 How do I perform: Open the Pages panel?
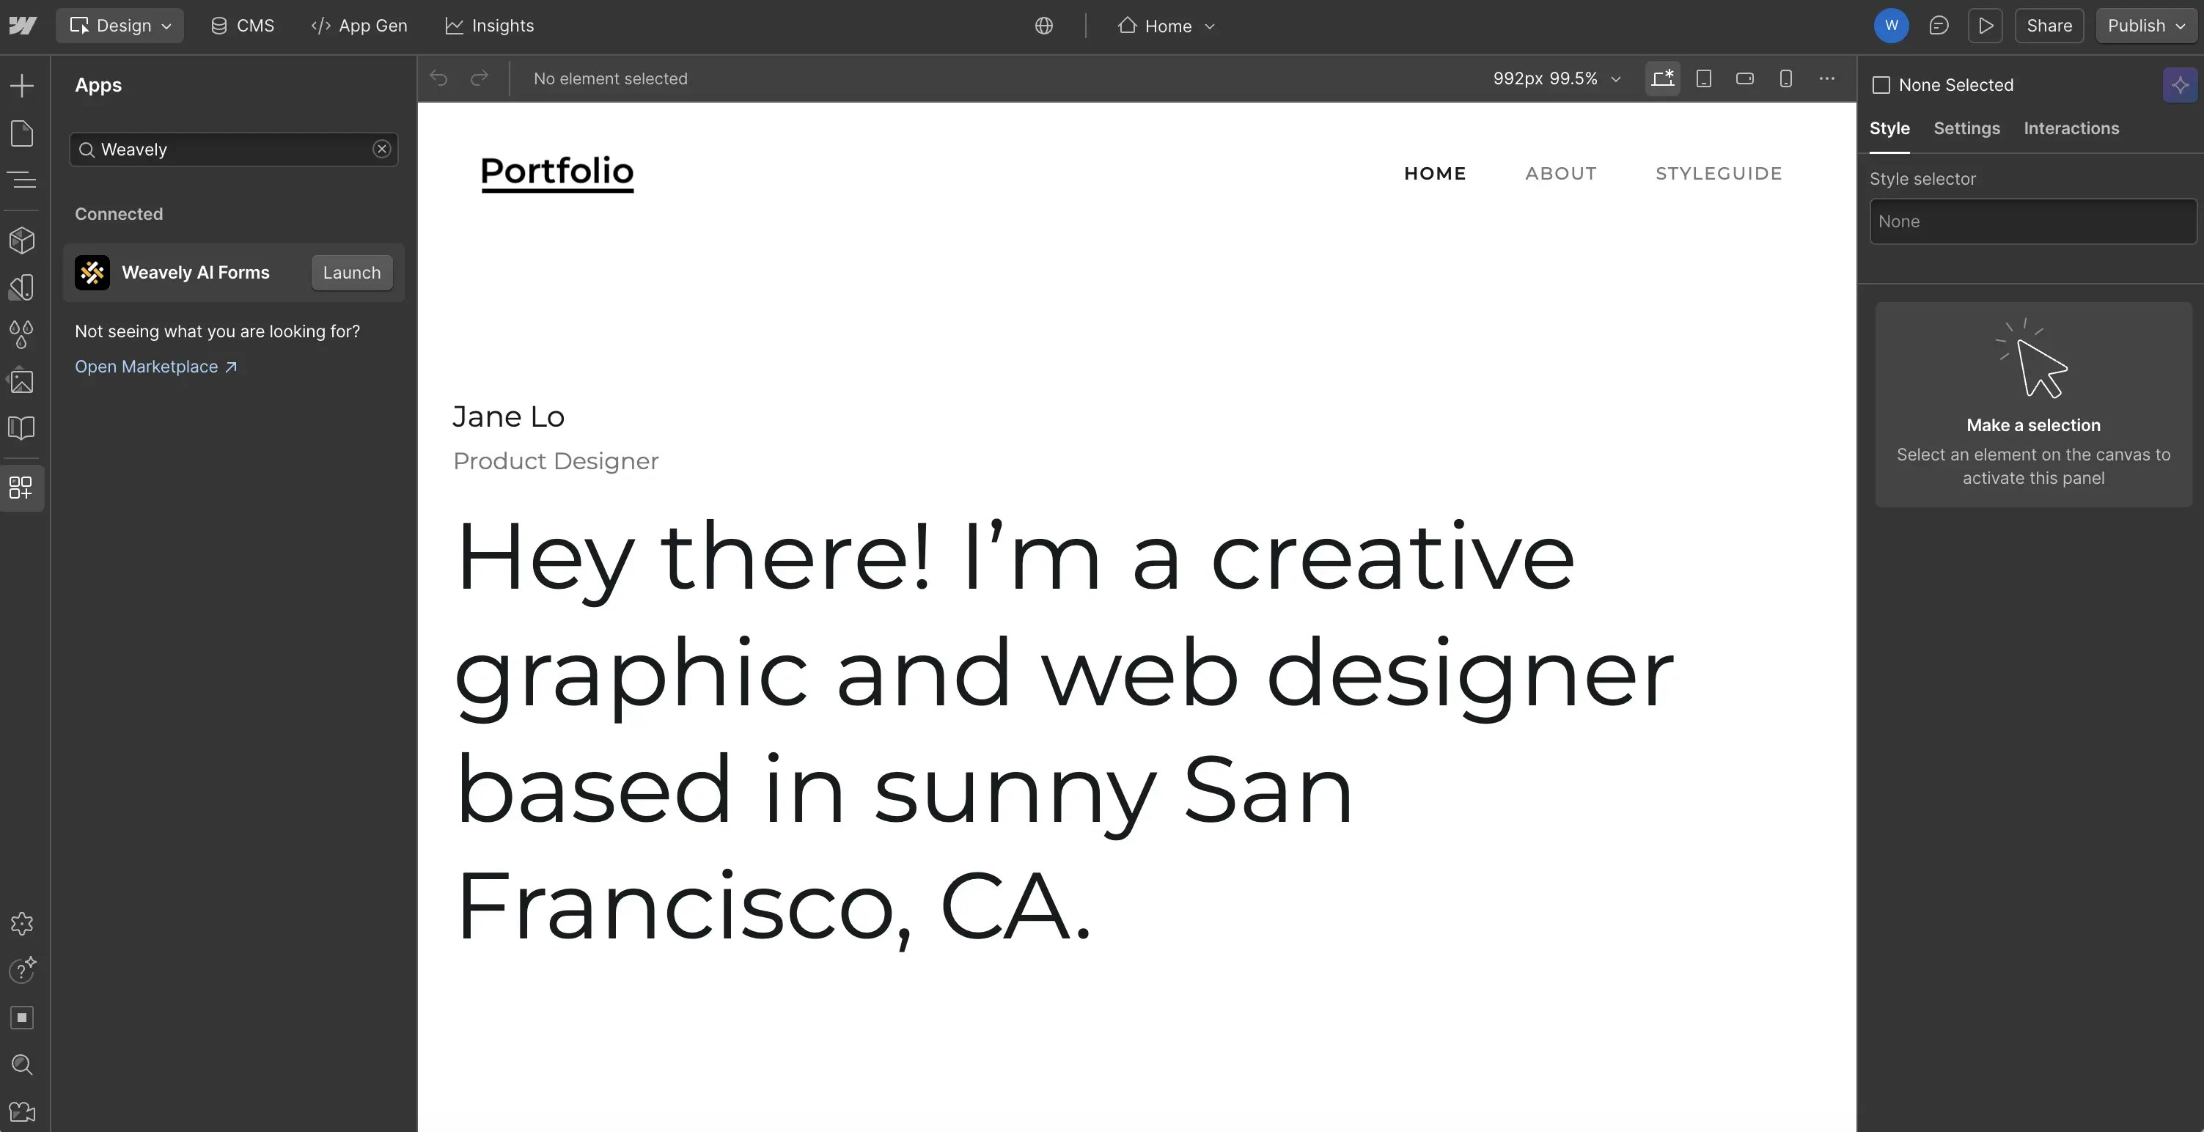[21, 133]
